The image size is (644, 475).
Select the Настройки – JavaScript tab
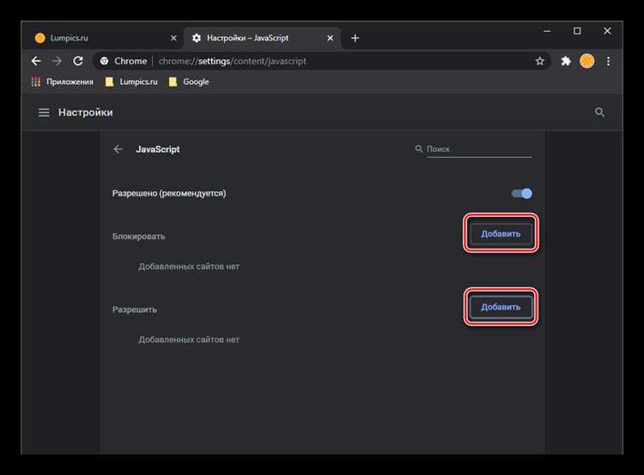click(x=262, y=38)
